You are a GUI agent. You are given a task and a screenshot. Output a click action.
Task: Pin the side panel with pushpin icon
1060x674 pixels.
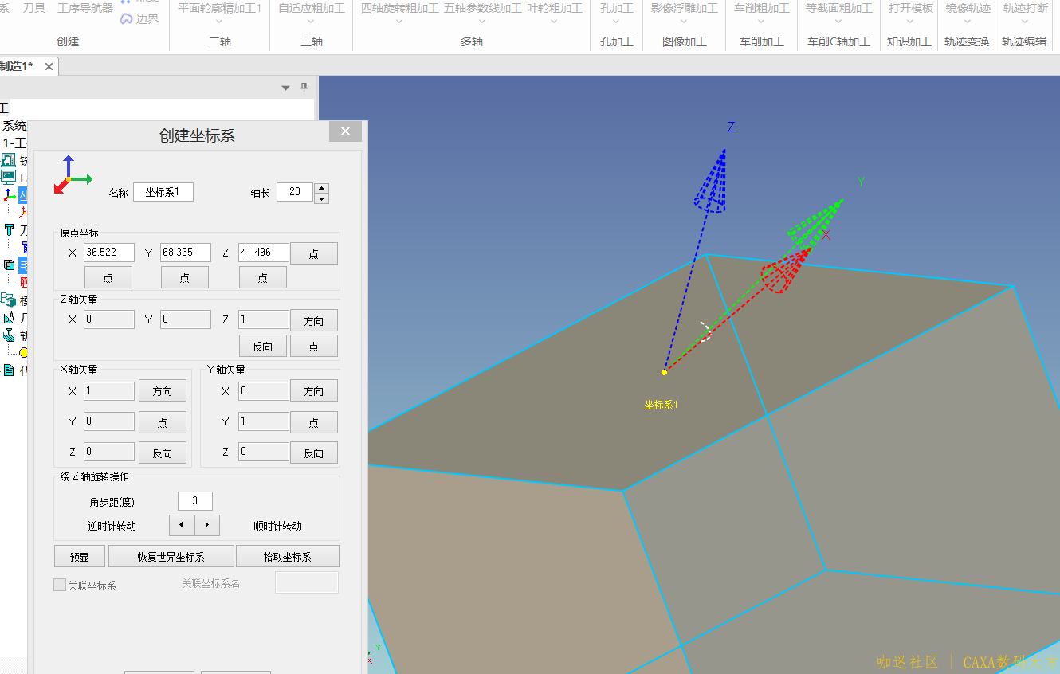[304, 88]
